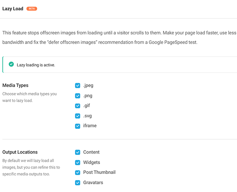
Task: Uncheck the Content output location
Action: click(78, 152)
